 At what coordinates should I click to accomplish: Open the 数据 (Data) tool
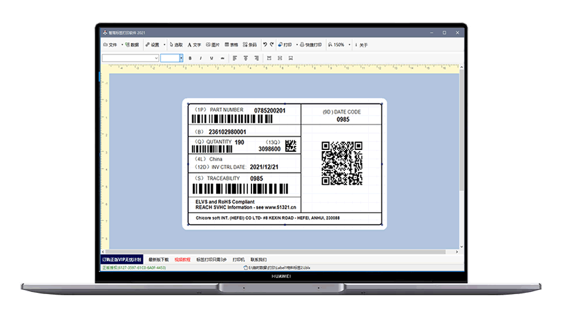point(132,45)
